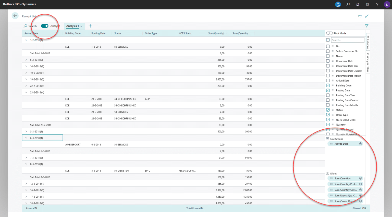Click the collapse page arrows icon
This screenshot has height=217, width=392.
click(367, 16)
